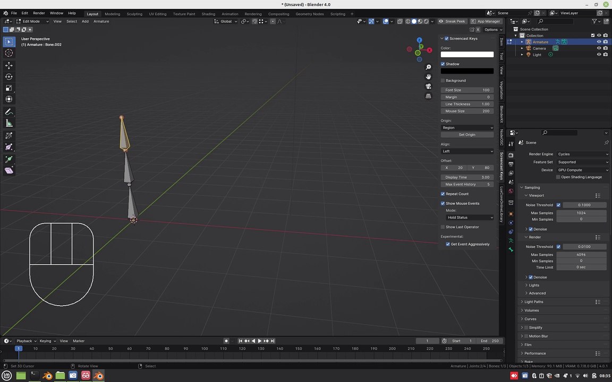
Task: Switch to wireframe viewport shading
Action: click(408, 21)
